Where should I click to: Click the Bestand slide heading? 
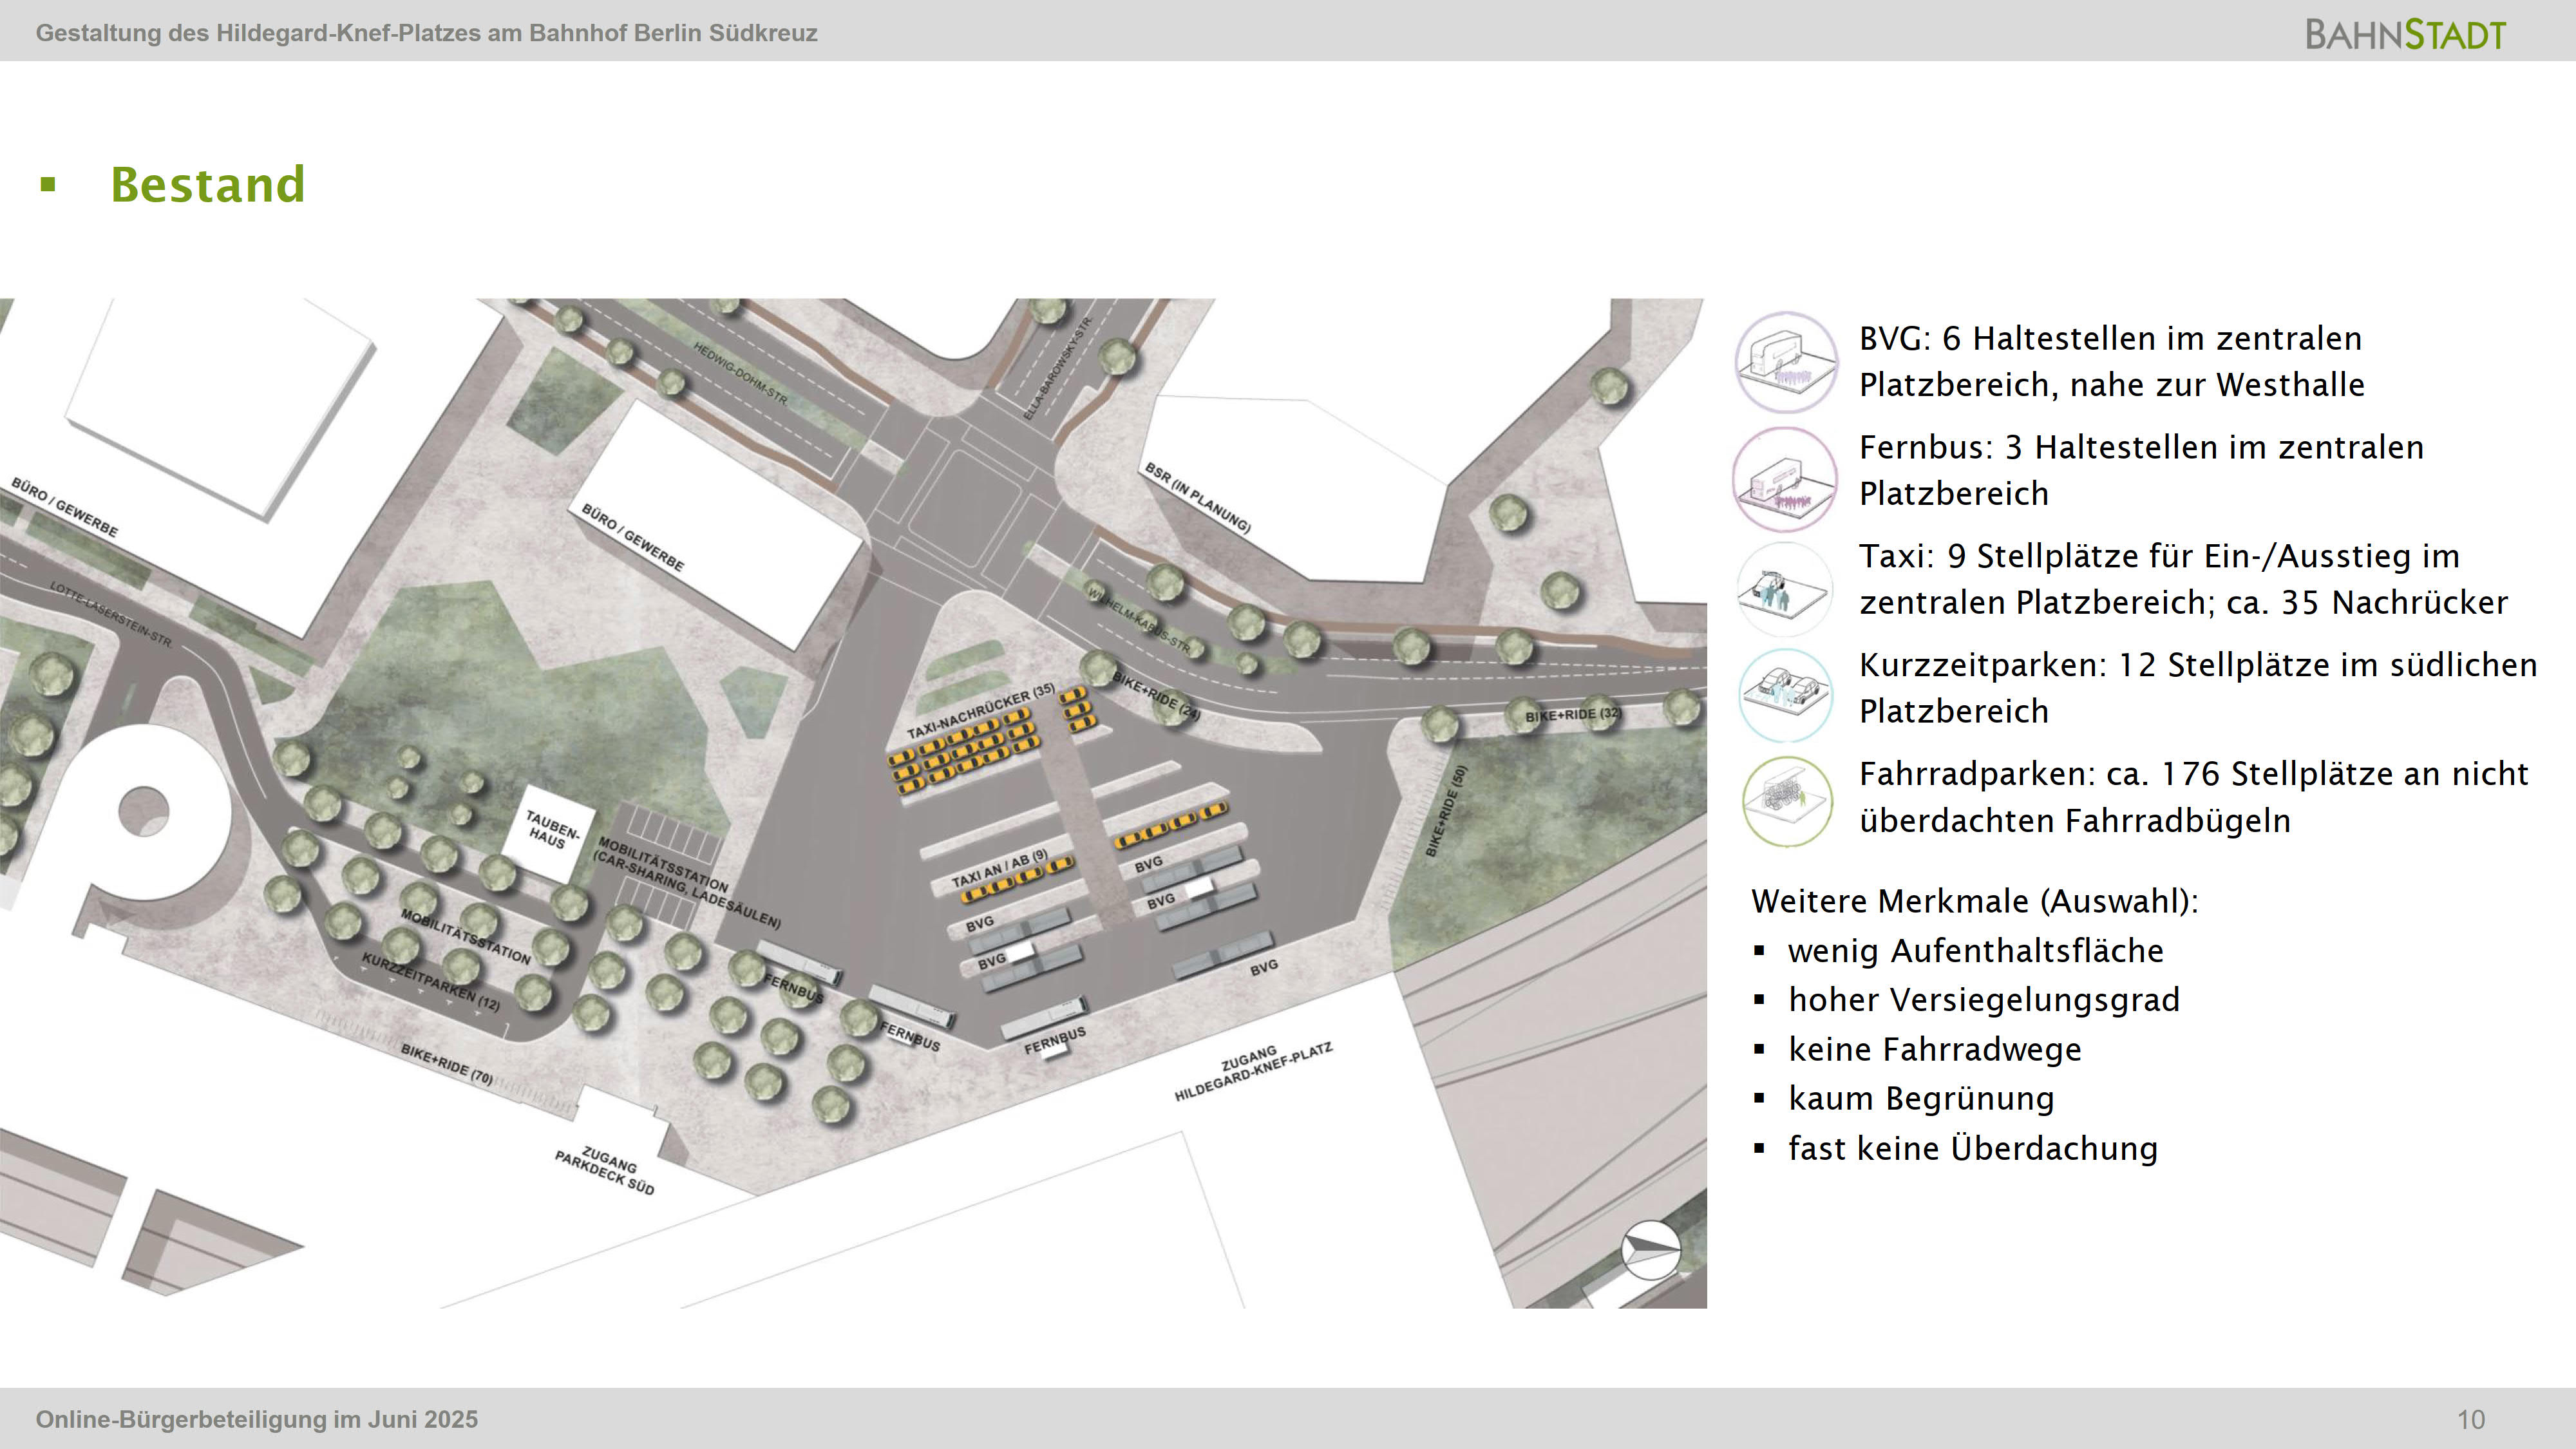(207, 185)
